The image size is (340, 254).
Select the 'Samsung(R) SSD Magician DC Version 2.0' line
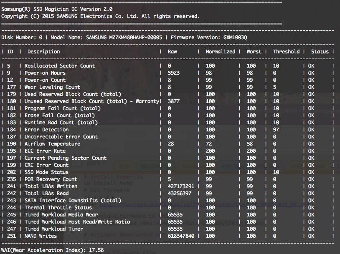[57, 9]
